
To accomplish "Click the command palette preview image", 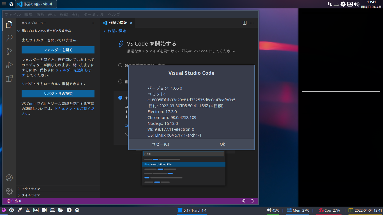I will [x=184, y=168].
